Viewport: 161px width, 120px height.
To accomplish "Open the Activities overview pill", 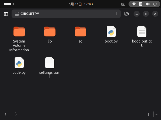I will point(7,4).
